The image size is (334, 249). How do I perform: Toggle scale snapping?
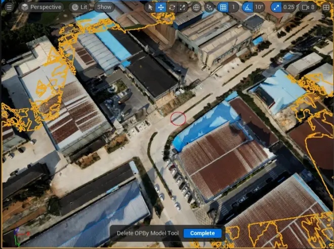[x=276, y=8]
